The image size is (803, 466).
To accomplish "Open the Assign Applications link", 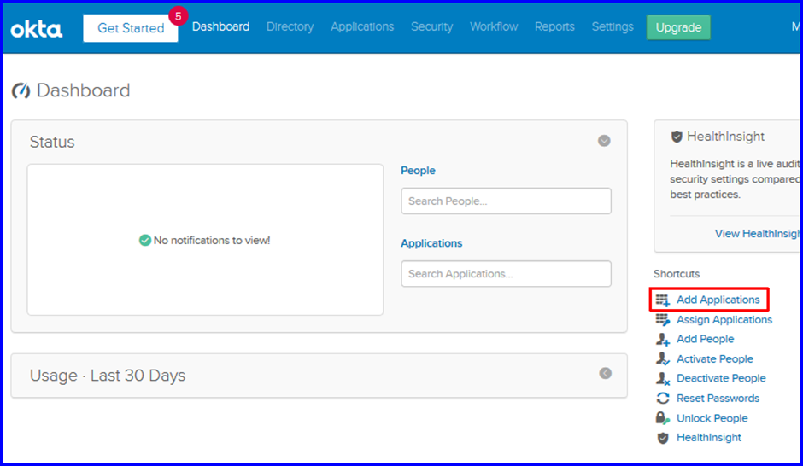I will (724, 320).
